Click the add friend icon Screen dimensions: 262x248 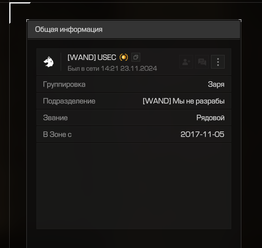[186, 62]
